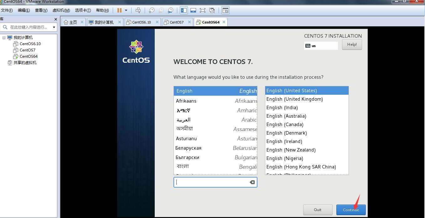This screenshot has width=425, height=218.
Task: Choose English (Australia) locale
Action: coord(307,116)
